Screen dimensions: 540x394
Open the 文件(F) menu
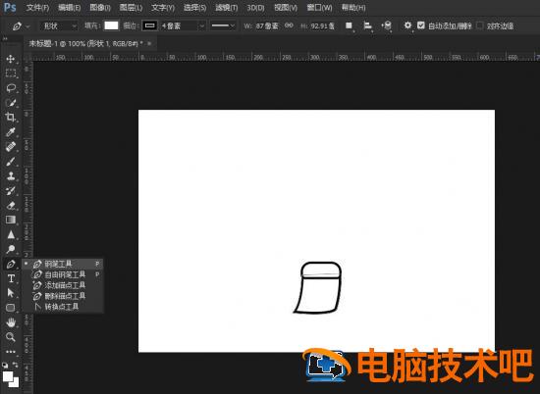[38, 8]
